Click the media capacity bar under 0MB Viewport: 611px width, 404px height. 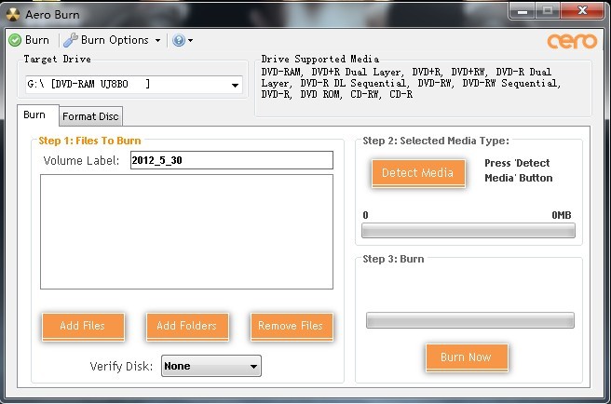coord(468,231)
